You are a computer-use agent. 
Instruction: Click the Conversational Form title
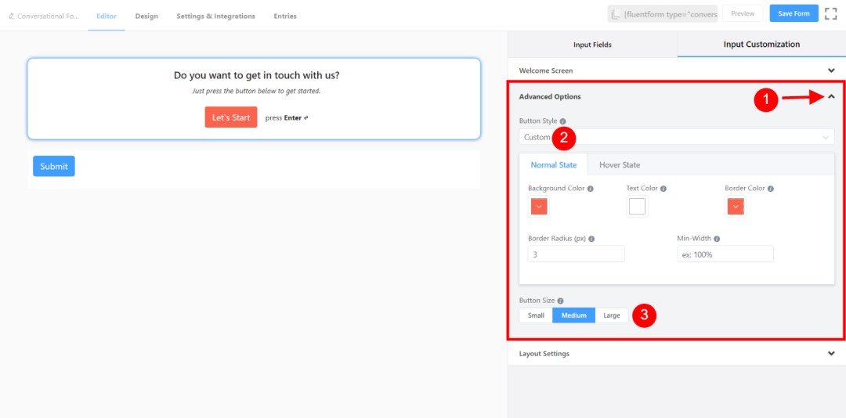(48, 16)
